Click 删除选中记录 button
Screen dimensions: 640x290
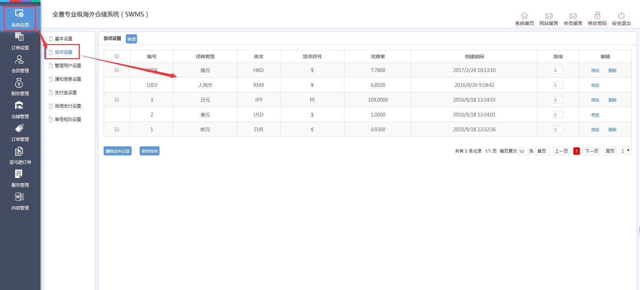tap(117, 151)
